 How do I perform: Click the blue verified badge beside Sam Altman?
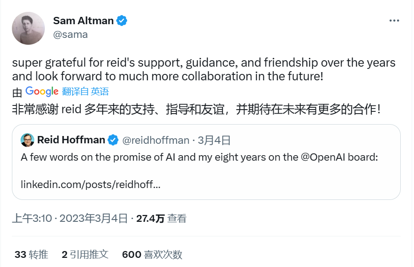(122, 21)
